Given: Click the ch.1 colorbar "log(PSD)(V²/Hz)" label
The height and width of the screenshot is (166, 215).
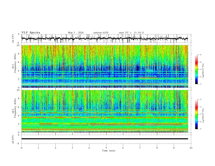Looking at the screenshot, I should tap(203, 71).
